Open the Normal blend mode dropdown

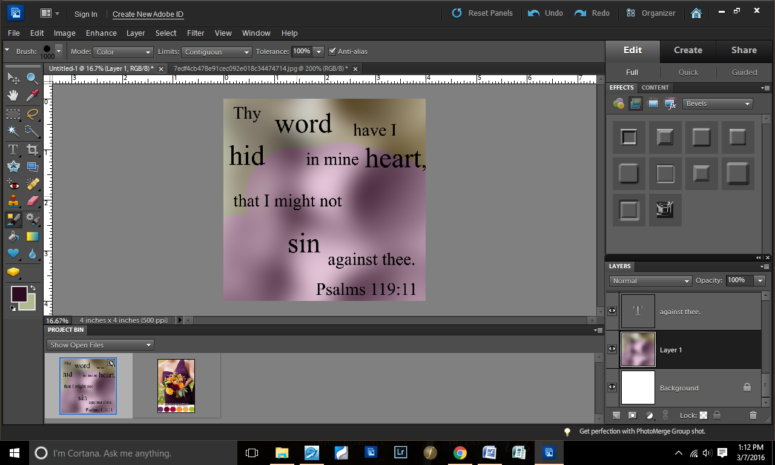pos(650,281)
